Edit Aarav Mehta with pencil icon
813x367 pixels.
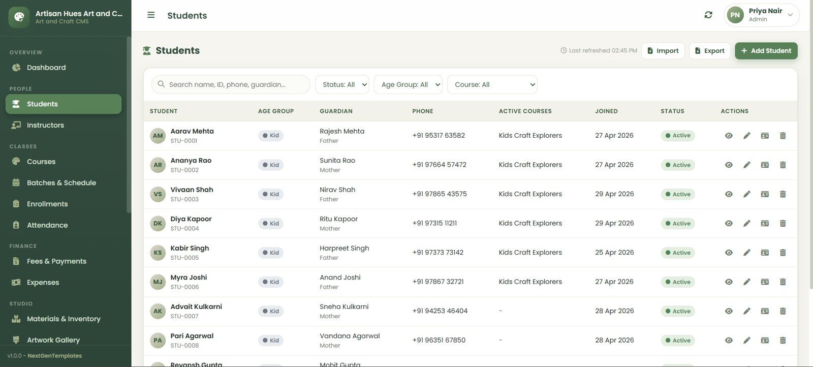tap(746, 136)
